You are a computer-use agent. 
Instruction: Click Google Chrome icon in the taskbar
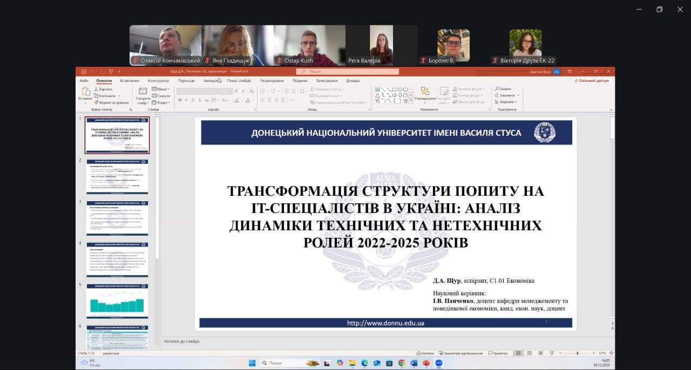coord(401,363)
